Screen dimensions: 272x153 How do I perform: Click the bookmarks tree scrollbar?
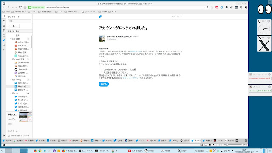31,42
